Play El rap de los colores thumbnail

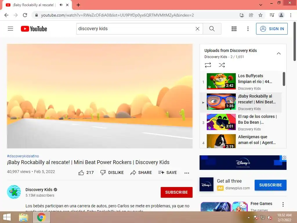click(221, 122)
